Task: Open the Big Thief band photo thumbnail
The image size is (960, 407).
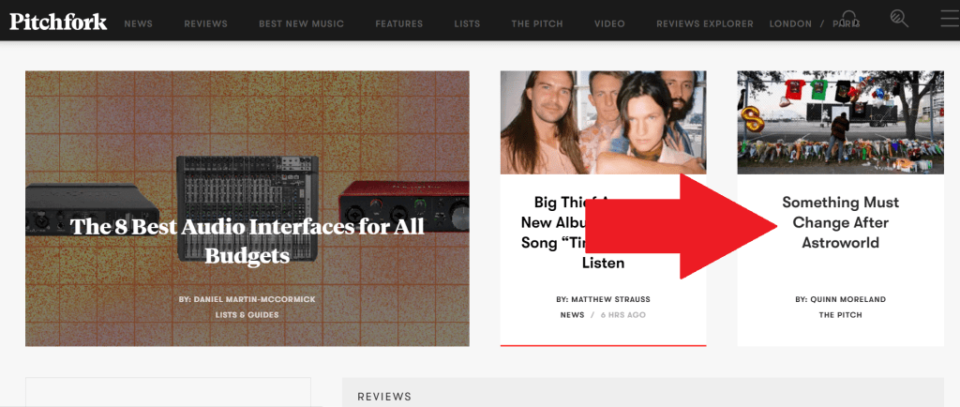Action: (x=603, y=123)
